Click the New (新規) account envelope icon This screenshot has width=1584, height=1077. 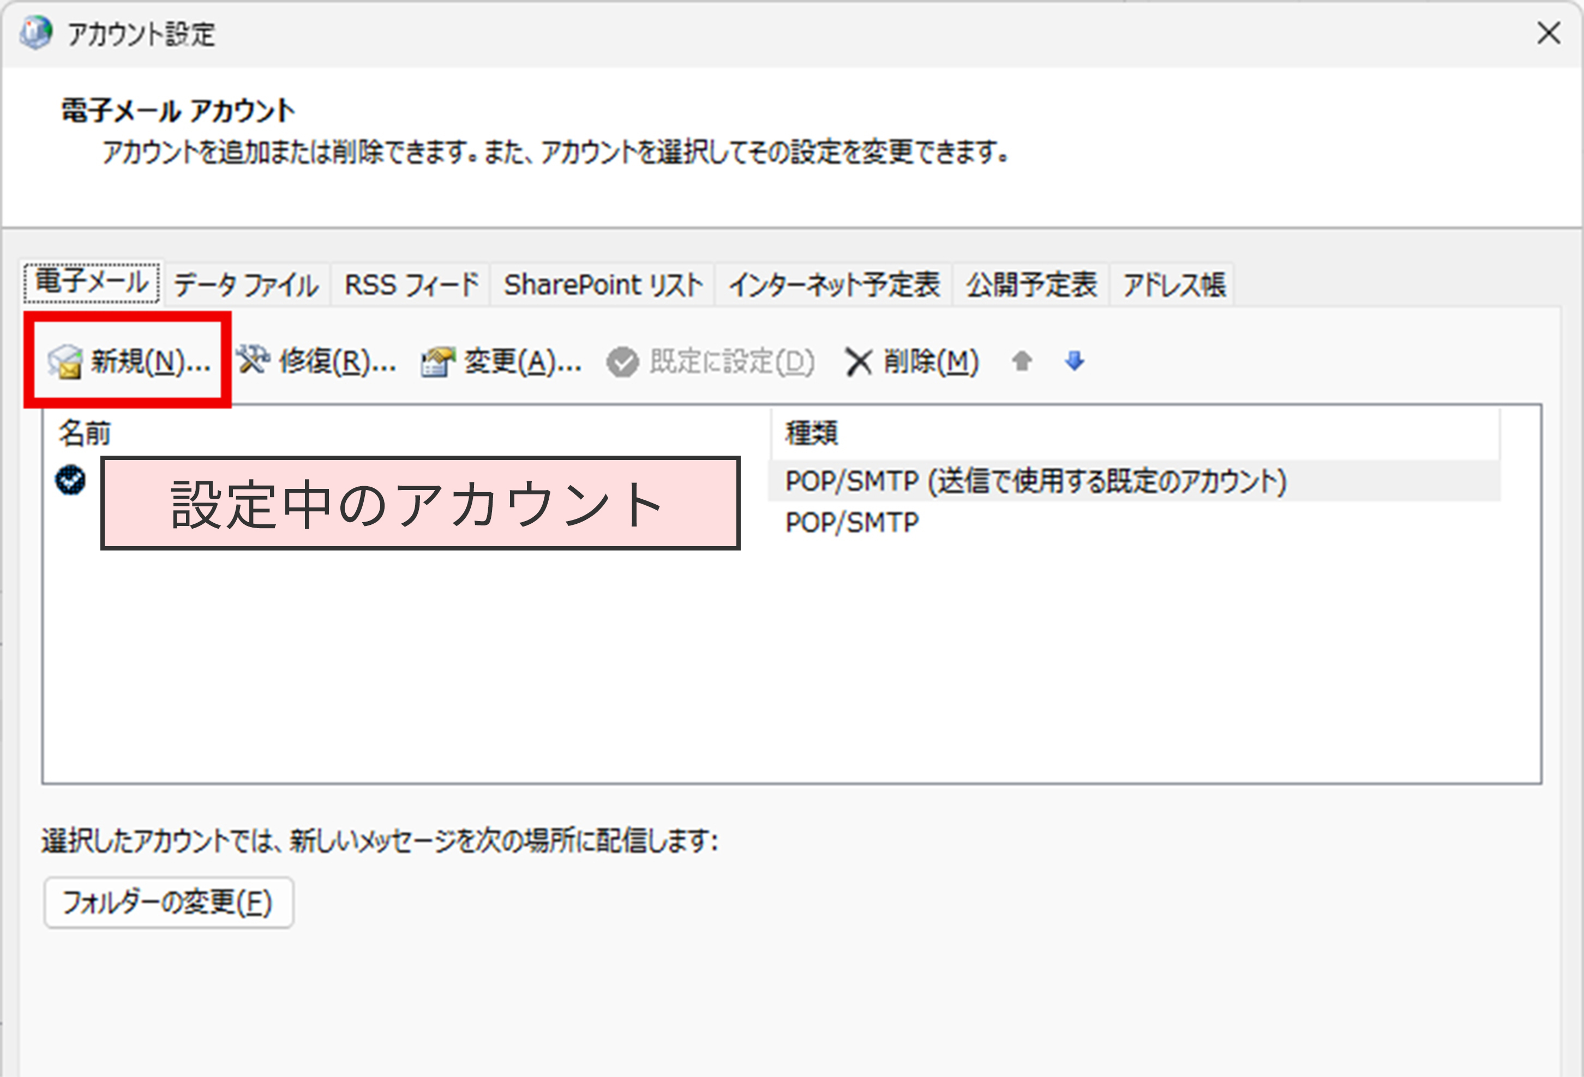coord(65,361)
